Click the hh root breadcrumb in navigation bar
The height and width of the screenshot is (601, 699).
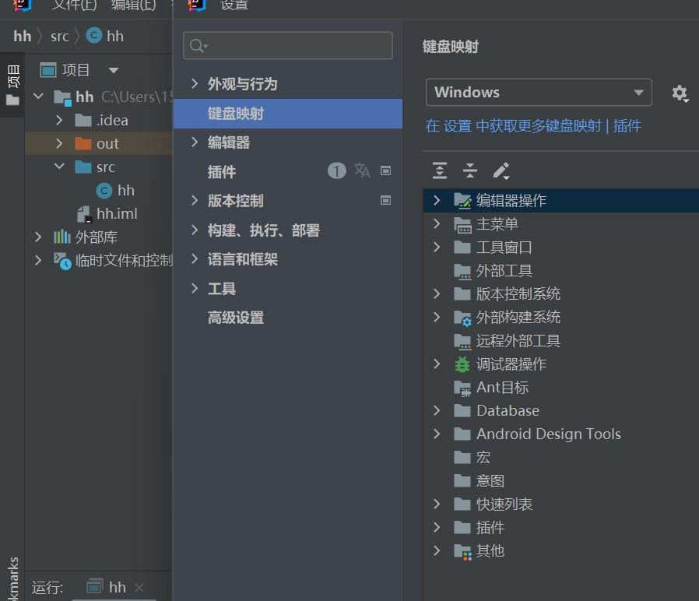pyautogui.click(x=23, y=36)
